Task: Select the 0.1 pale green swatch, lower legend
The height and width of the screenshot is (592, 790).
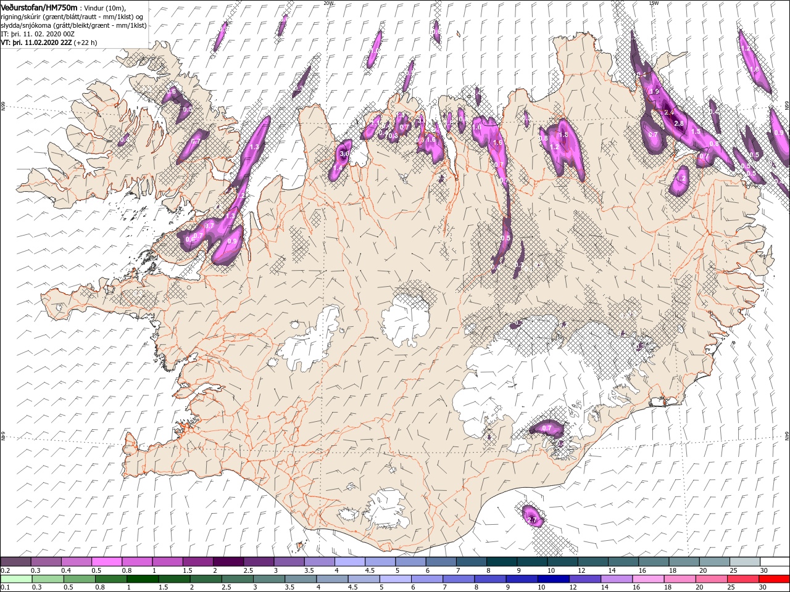Action: 16,578
